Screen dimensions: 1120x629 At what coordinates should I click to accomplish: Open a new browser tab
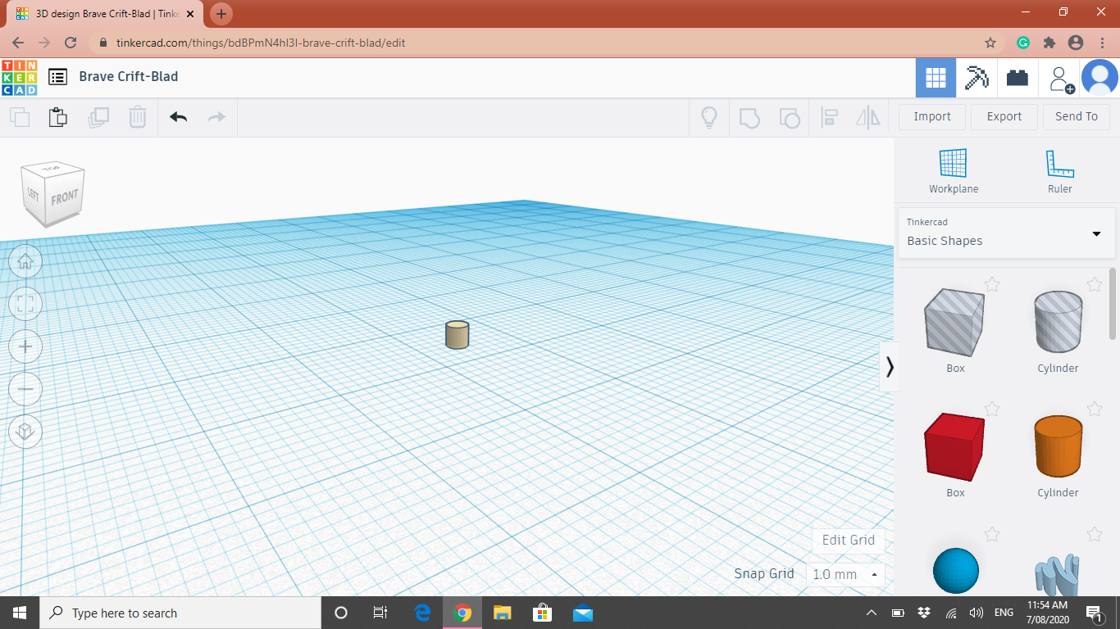point(221,14)
